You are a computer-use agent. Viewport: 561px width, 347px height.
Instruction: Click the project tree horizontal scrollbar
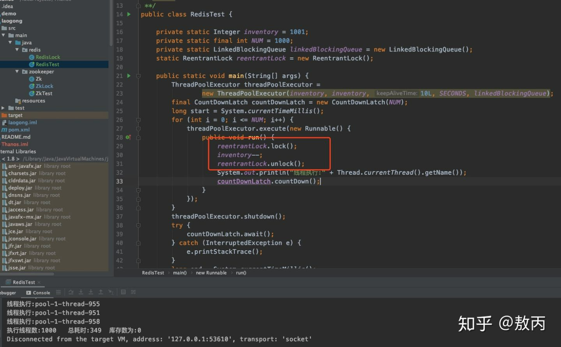(27, 274)
